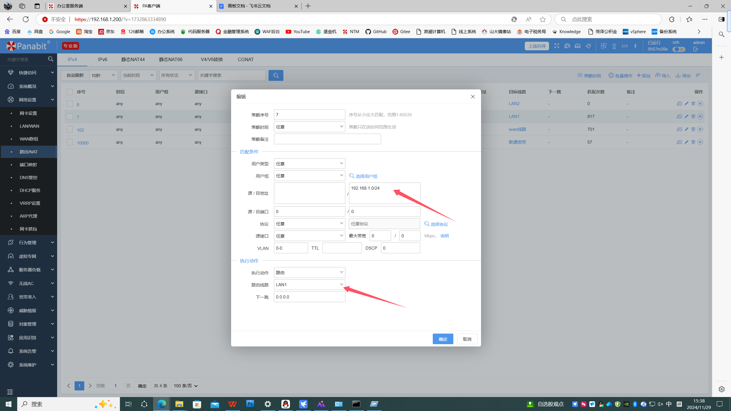Viewport: 731px width, 411px height.
Task: Open WPS Office from the taskbar
Action: (232, 404)
